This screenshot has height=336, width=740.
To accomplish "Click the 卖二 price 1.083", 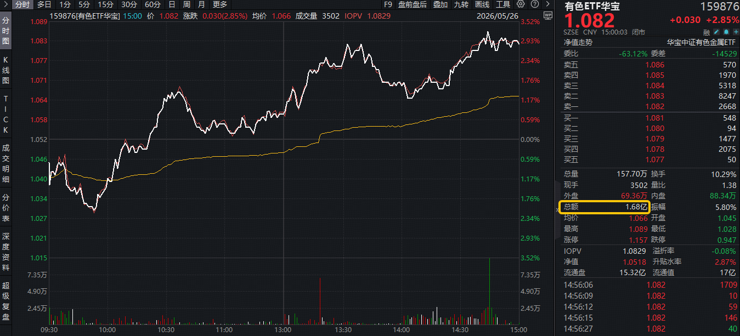I will click(x=654, y=96).
